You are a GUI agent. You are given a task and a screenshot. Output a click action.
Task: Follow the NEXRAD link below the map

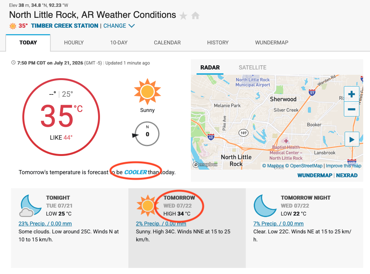pyautogui.click(x=347, y=175)
